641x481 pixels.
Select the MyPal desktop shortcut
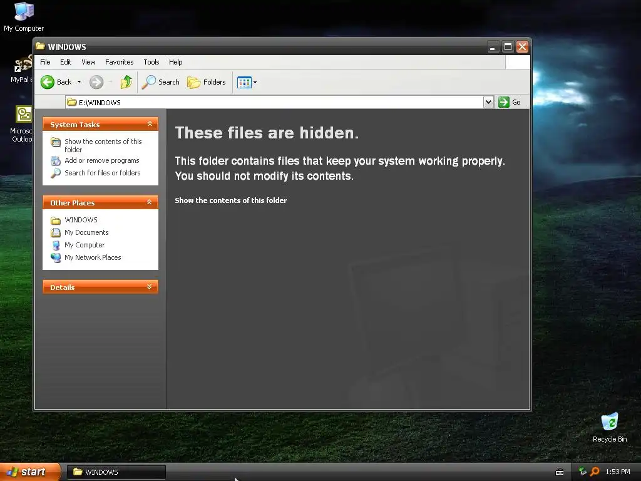point(21,69)
